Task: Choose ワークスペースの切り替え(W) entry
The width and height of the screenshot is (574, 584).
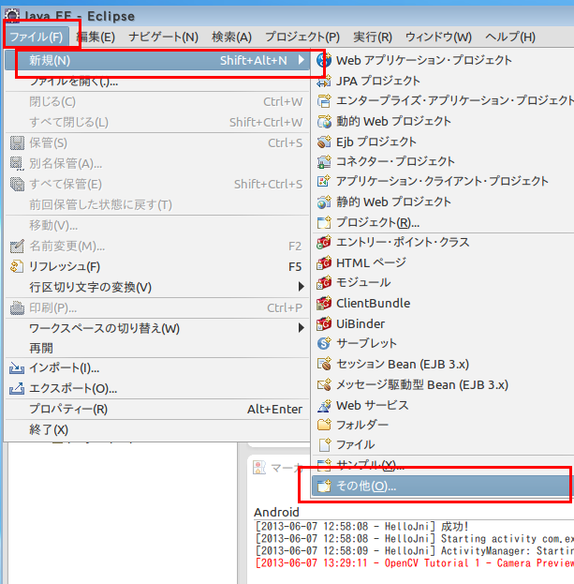Action: click(x=157, y=328)
